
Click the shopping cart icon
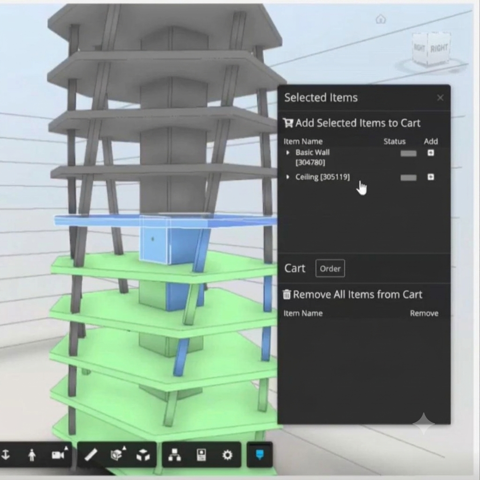(x=288, y=123)
